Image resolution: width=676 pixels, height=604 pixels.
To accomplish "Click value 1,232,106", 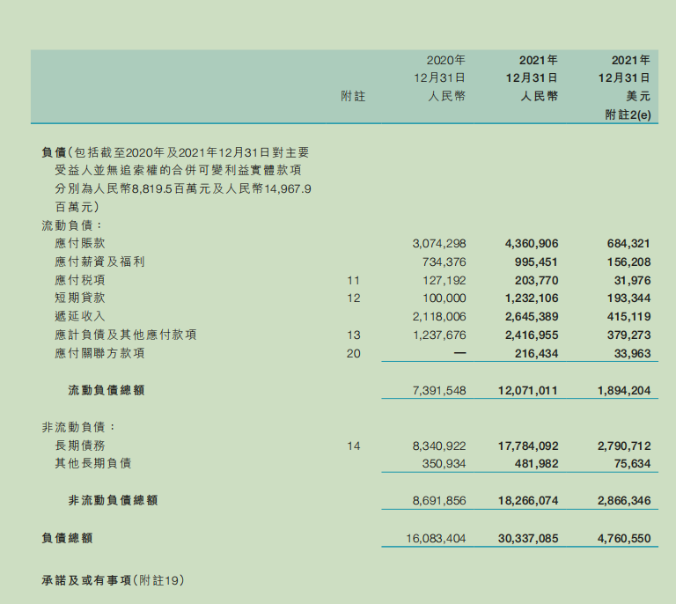I will pyautogui.click(x=532, y=298).
